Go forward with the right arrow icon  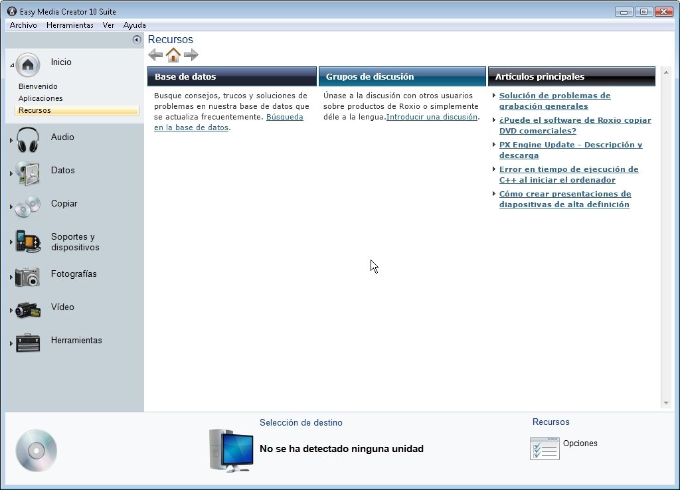pyautogui.click(x=191, y=55)
